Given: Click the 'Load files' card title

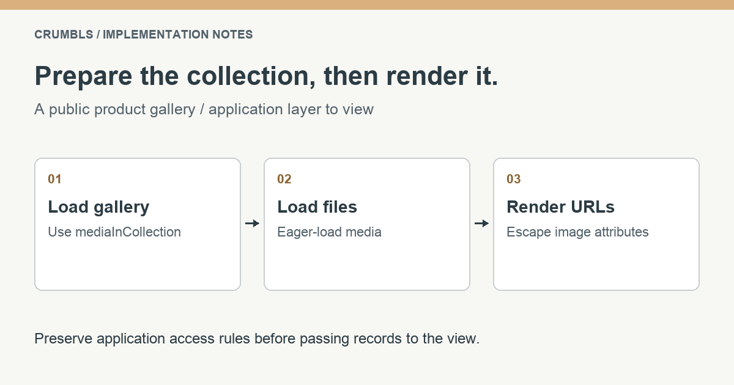Looking at the screenshot, I should 317,207.
